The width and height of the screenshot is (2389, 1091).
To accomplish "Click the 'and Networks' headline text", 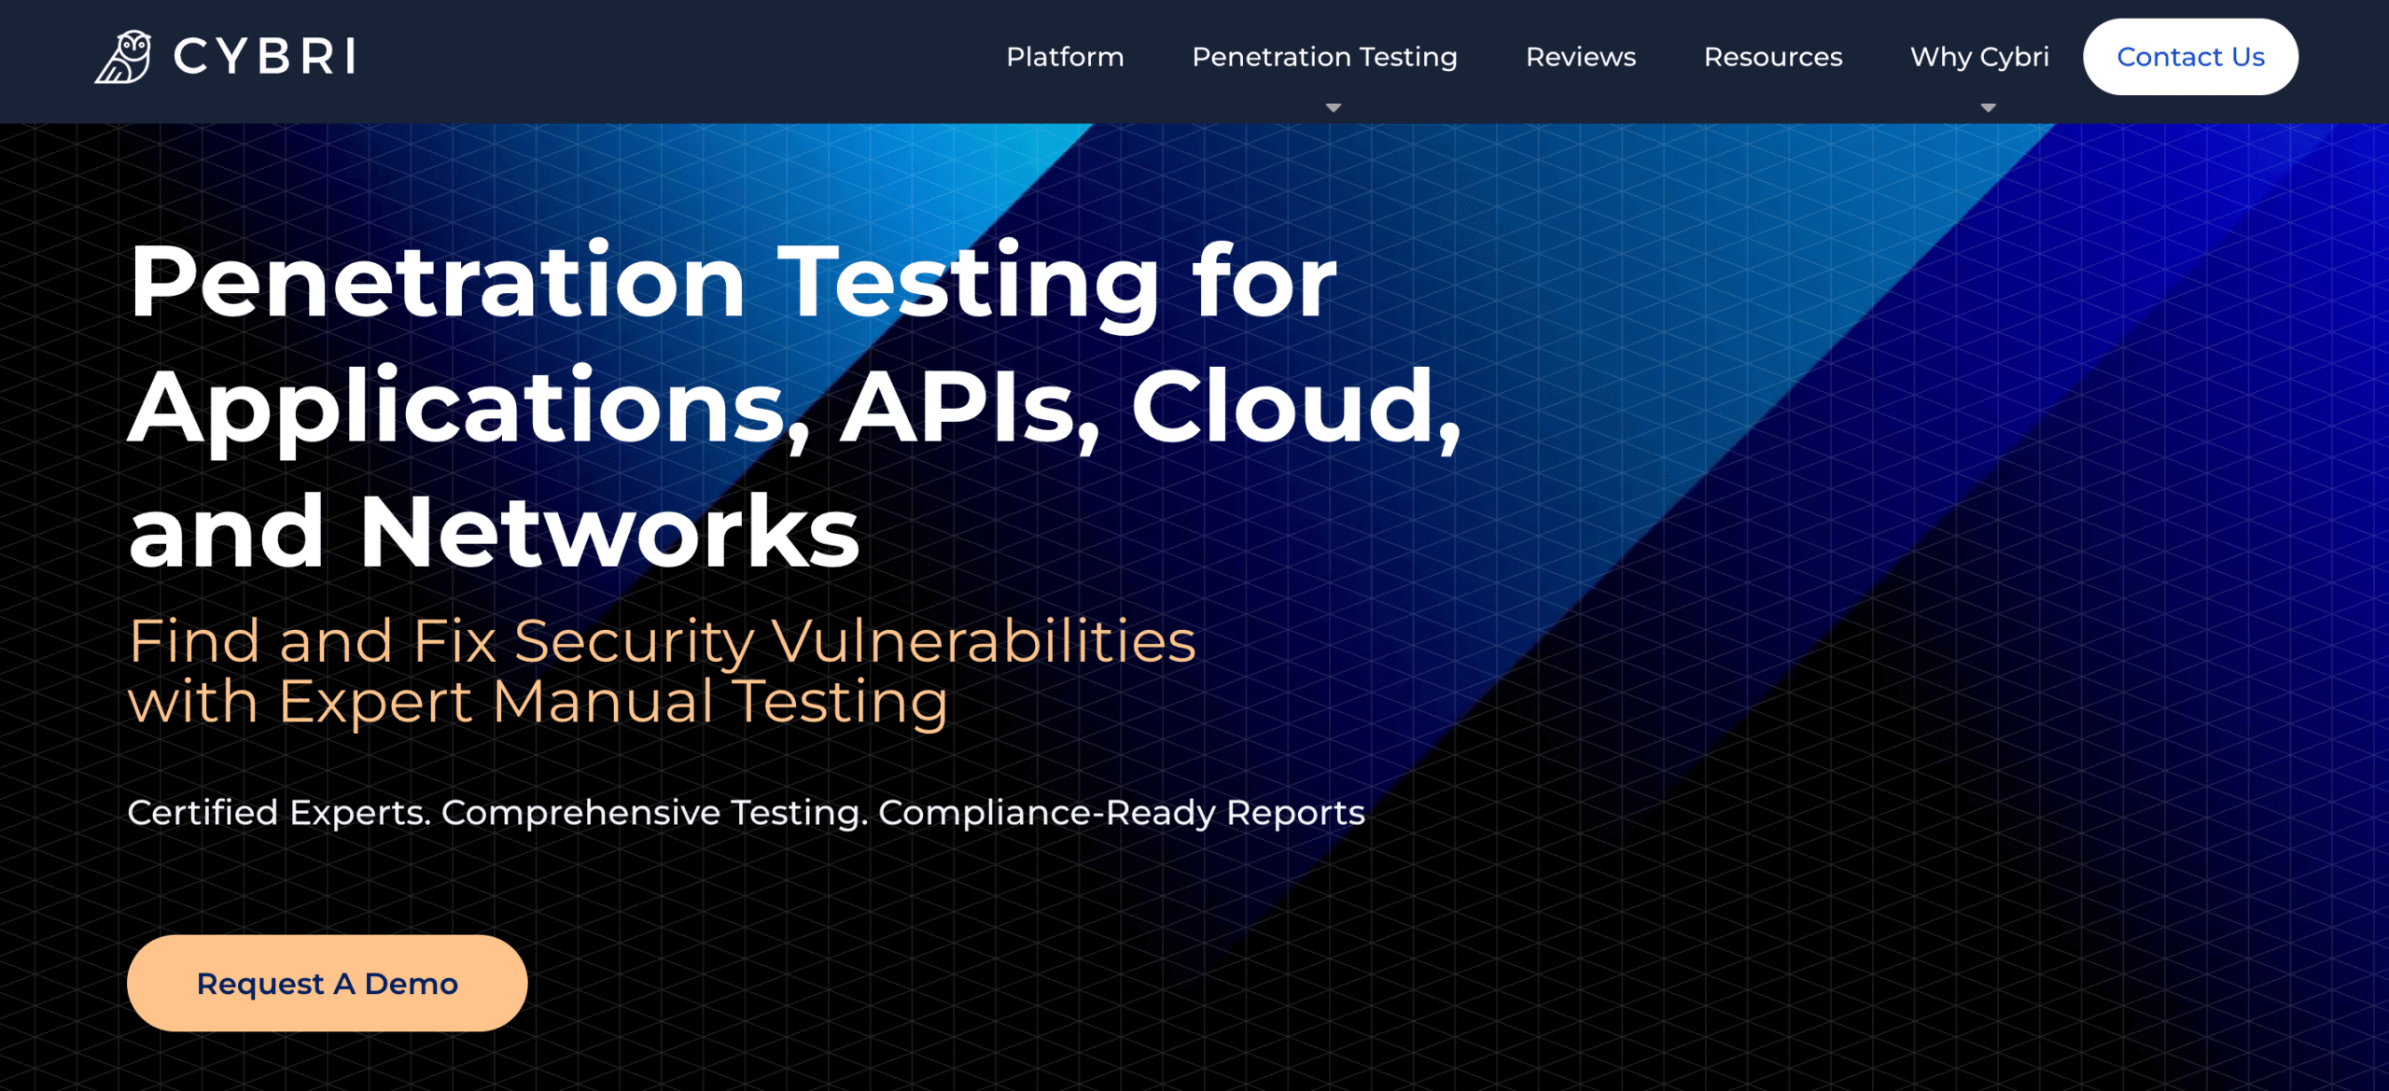I will click(x=494, y=532).
